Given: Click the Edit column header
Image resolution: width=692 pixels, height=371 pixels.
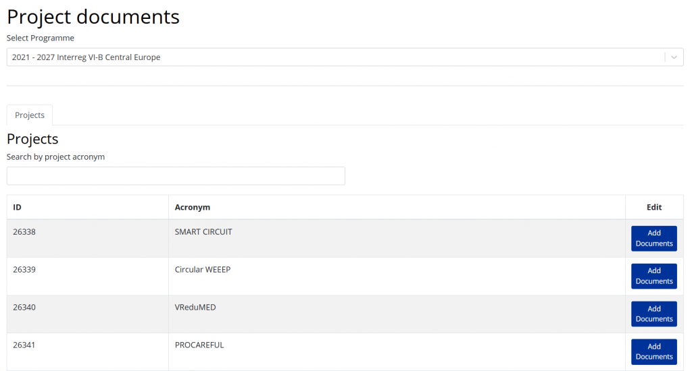Looking at the screenshot, I should (x=653, y=207).
